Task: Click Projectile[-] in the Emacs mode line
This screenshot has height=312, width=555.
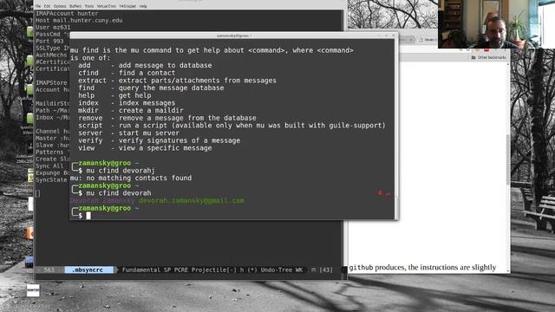Action: pyautogui.click(x=214, y=270)
